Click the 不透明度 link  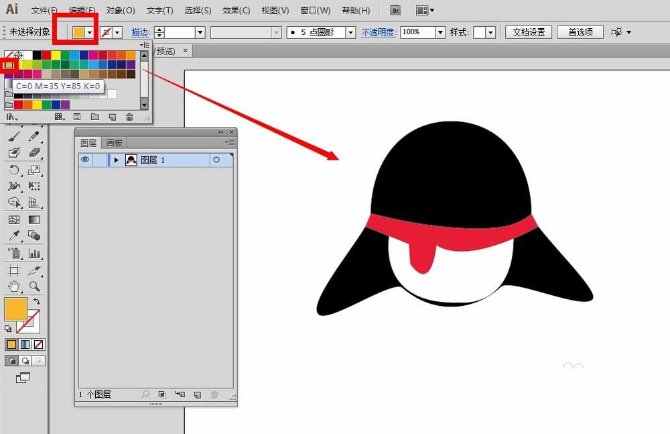pos(379,32)
